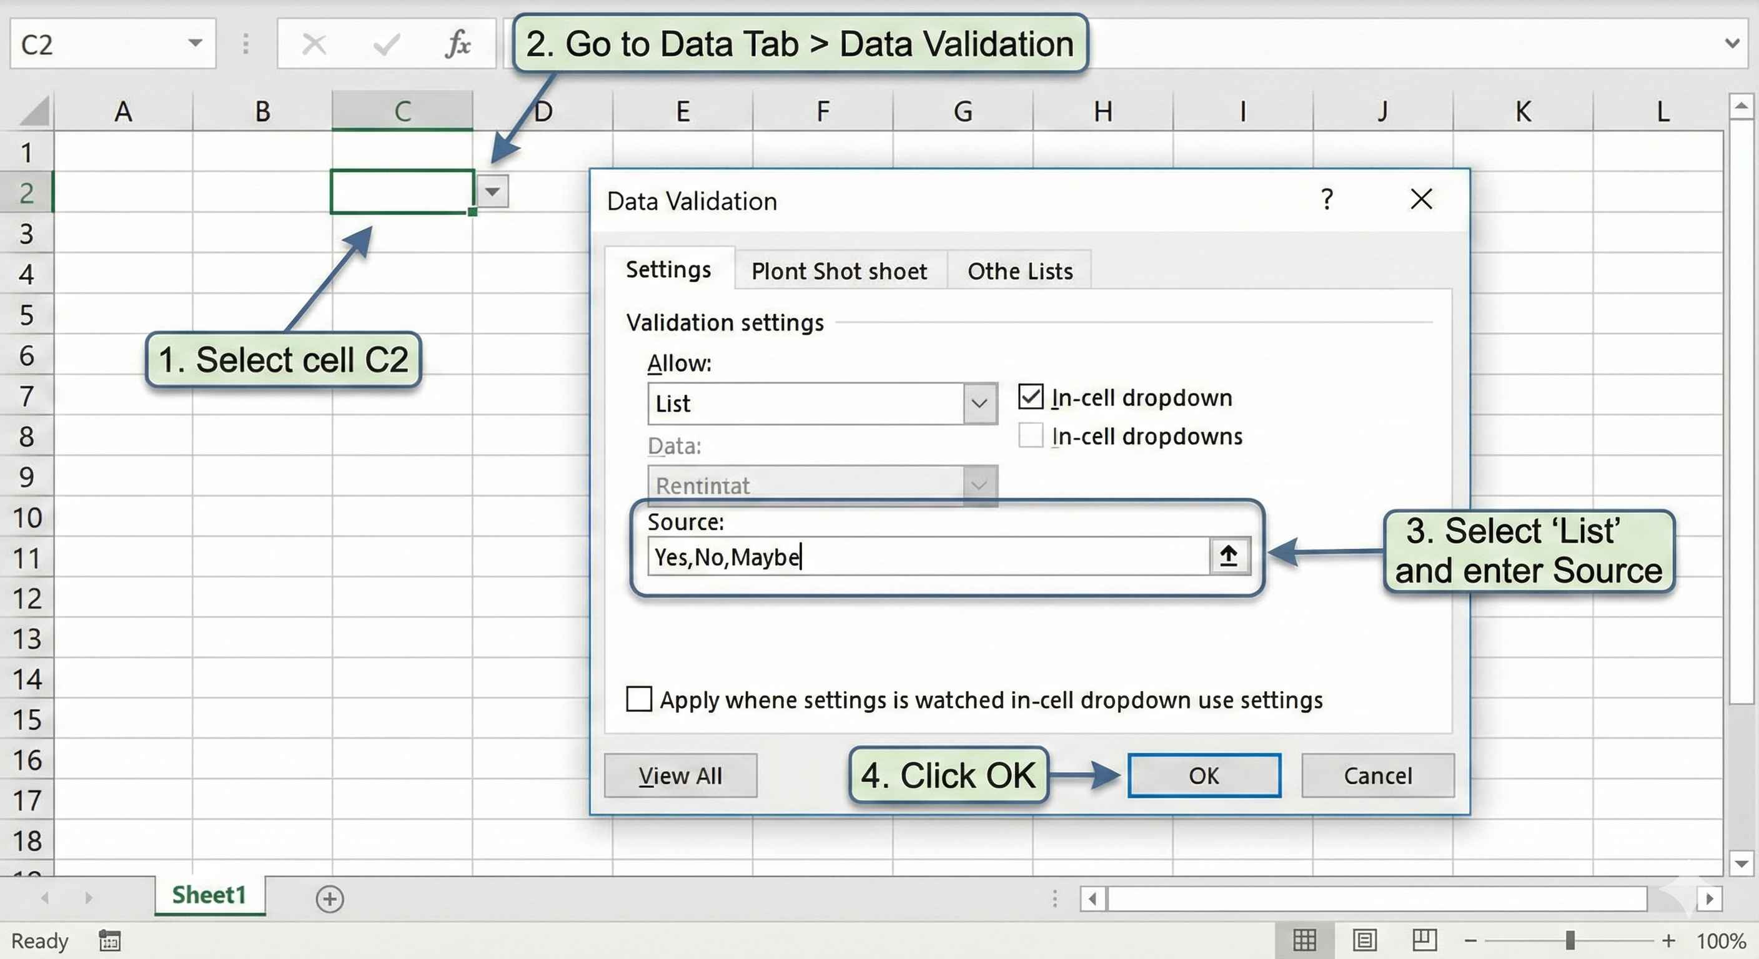This screenshot has width=1759, height=959.
Task: Switch to the Plont Shot shoet tab
Action: pyautogui.click(x=840, y=270)
